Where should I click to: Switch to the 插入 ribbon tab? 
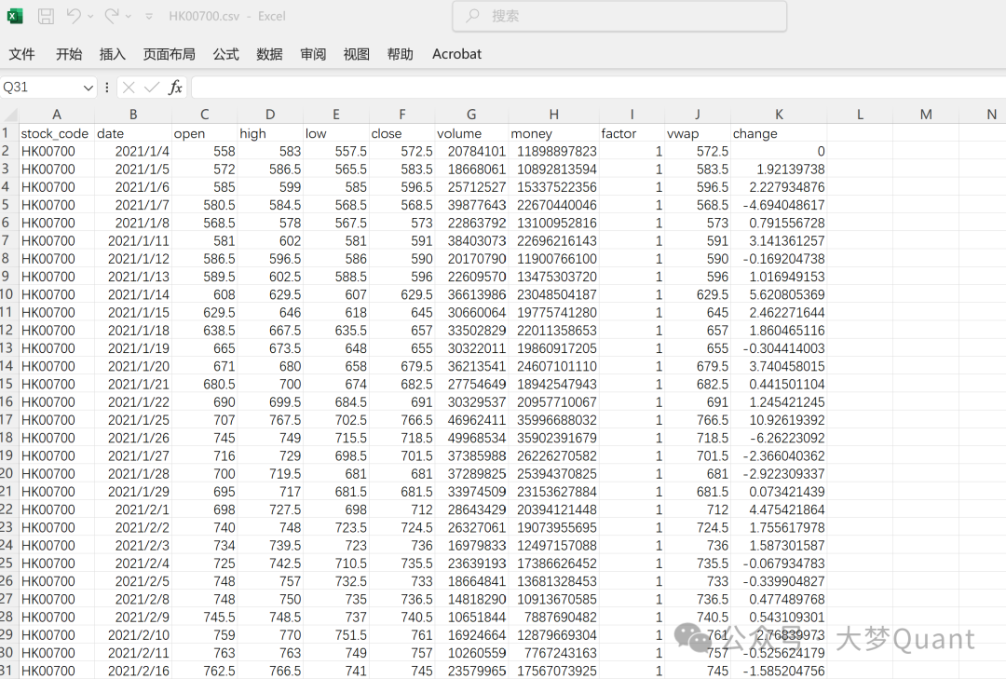[113, 55]
